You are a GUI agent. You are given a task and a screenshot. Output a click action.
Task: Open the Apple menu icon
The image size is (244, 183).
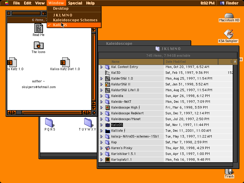[x=7, y=3]
